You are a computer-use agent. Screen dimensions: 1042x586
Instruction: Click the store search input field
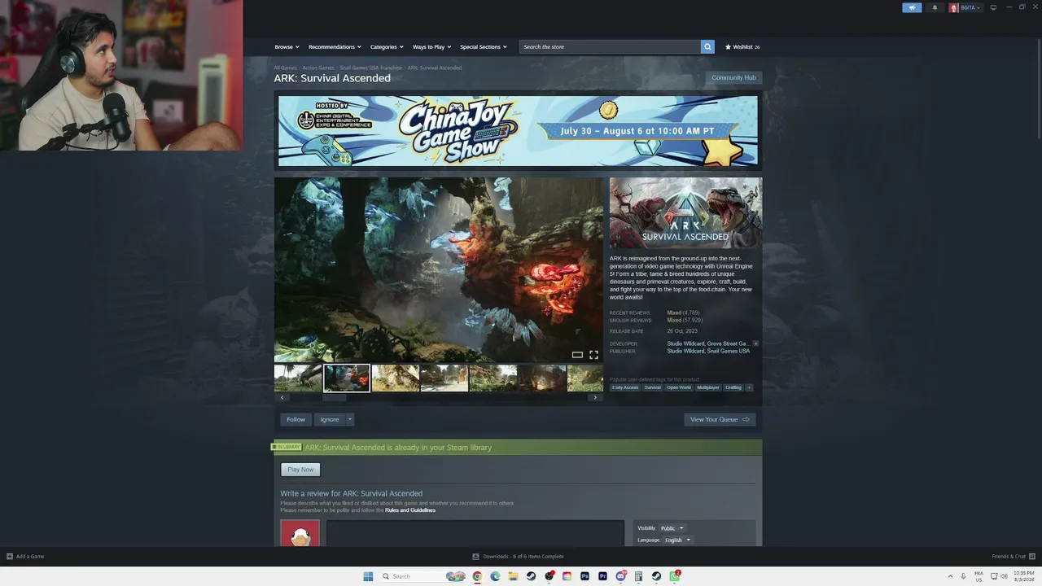coord(611,46)
